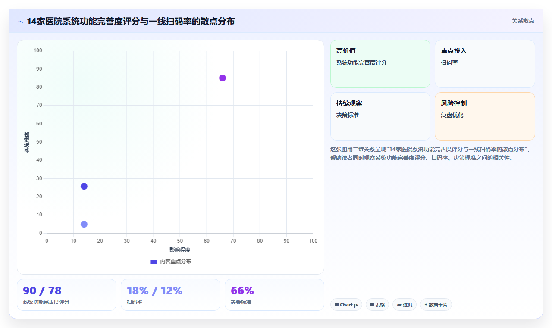The image size is (552, 328).
Task: Click the description paragraph beginning 这张图用二维关系
Action: 433,153
